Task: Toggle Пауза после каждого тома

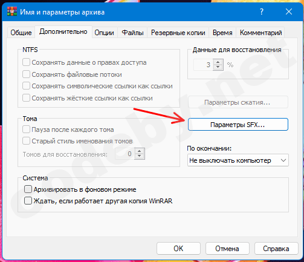Action: point(27,129)
